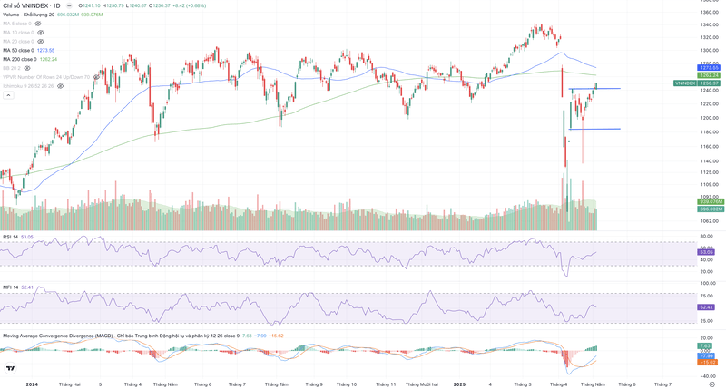Click the opening value O1241.10 in header
This screenshot has height=389, width=726.
tap(89, 5)
